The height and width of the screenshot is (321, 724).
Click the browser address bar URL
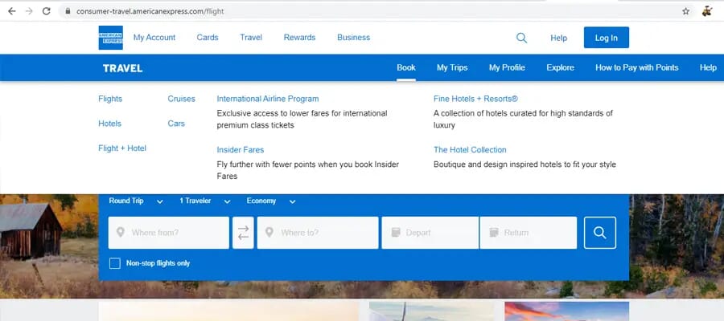click(x=150, y=11)
